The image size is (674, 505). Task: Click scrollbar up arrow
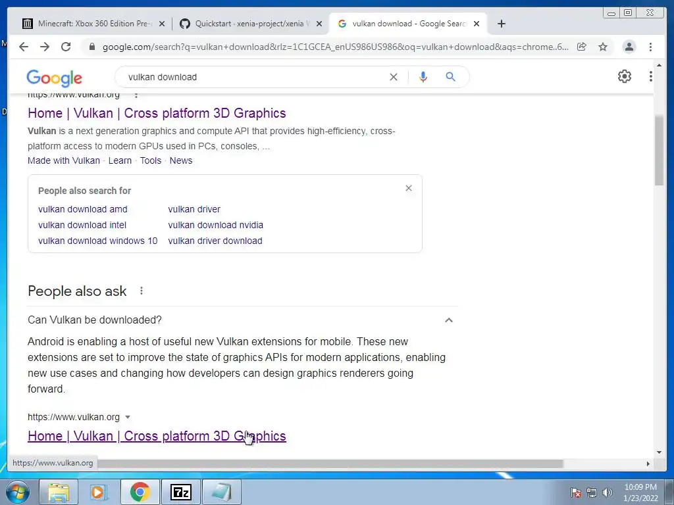tap(660, 65)
